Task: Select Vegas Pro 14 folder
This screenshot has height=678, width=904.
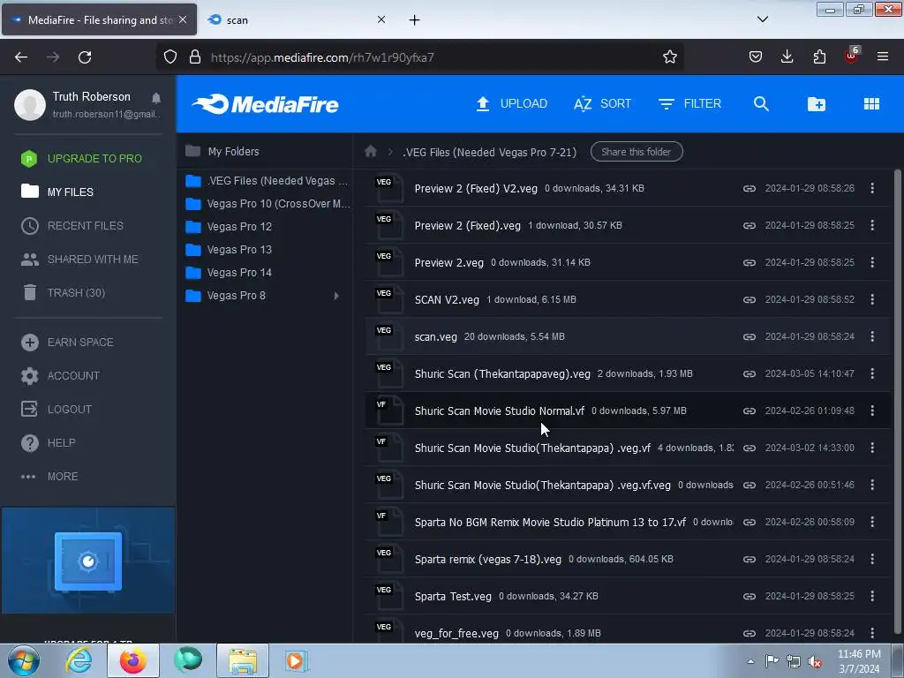Action: point(229,273)
